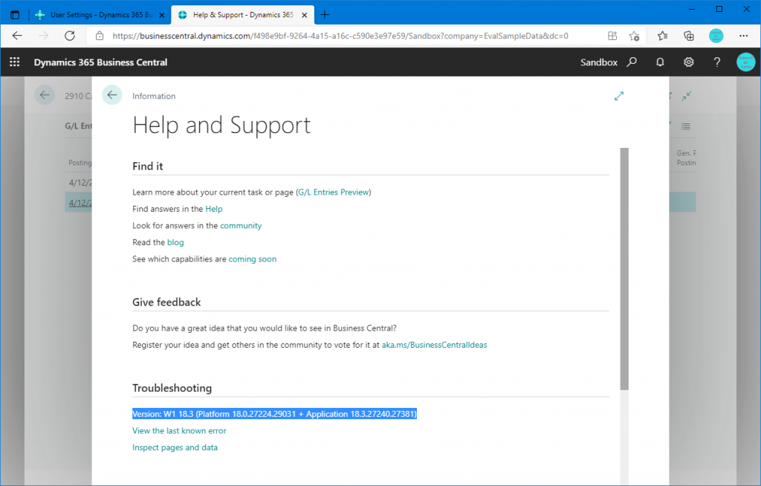Go back from the Help and Support page
The height and width of the screenshot is (486, 761).
coord(112,95)
